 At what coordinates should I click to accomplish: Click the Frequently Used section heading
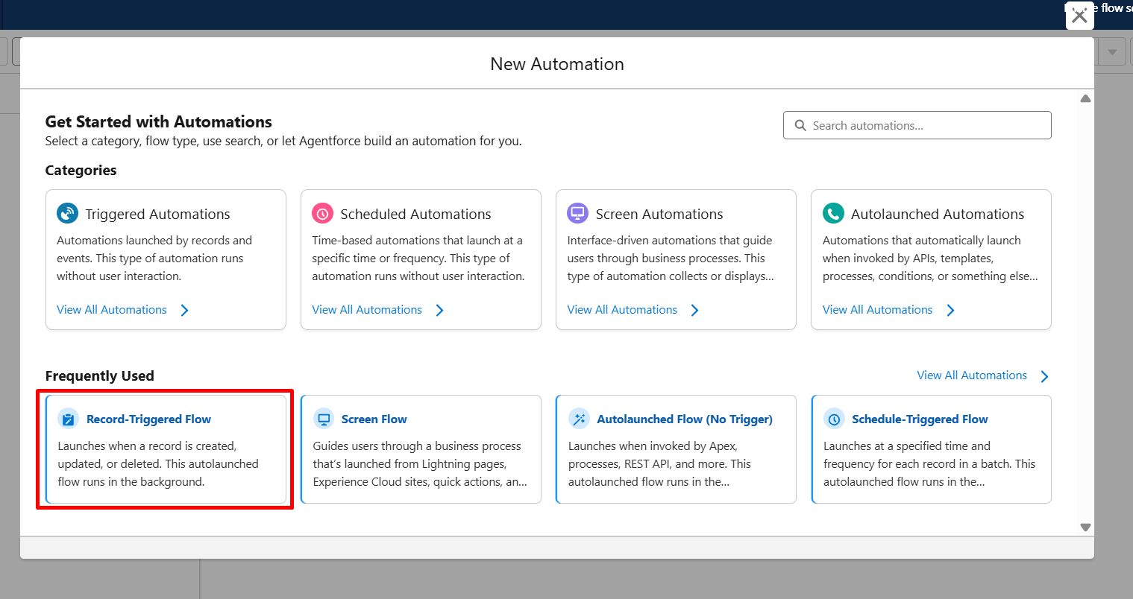[99, 376]
